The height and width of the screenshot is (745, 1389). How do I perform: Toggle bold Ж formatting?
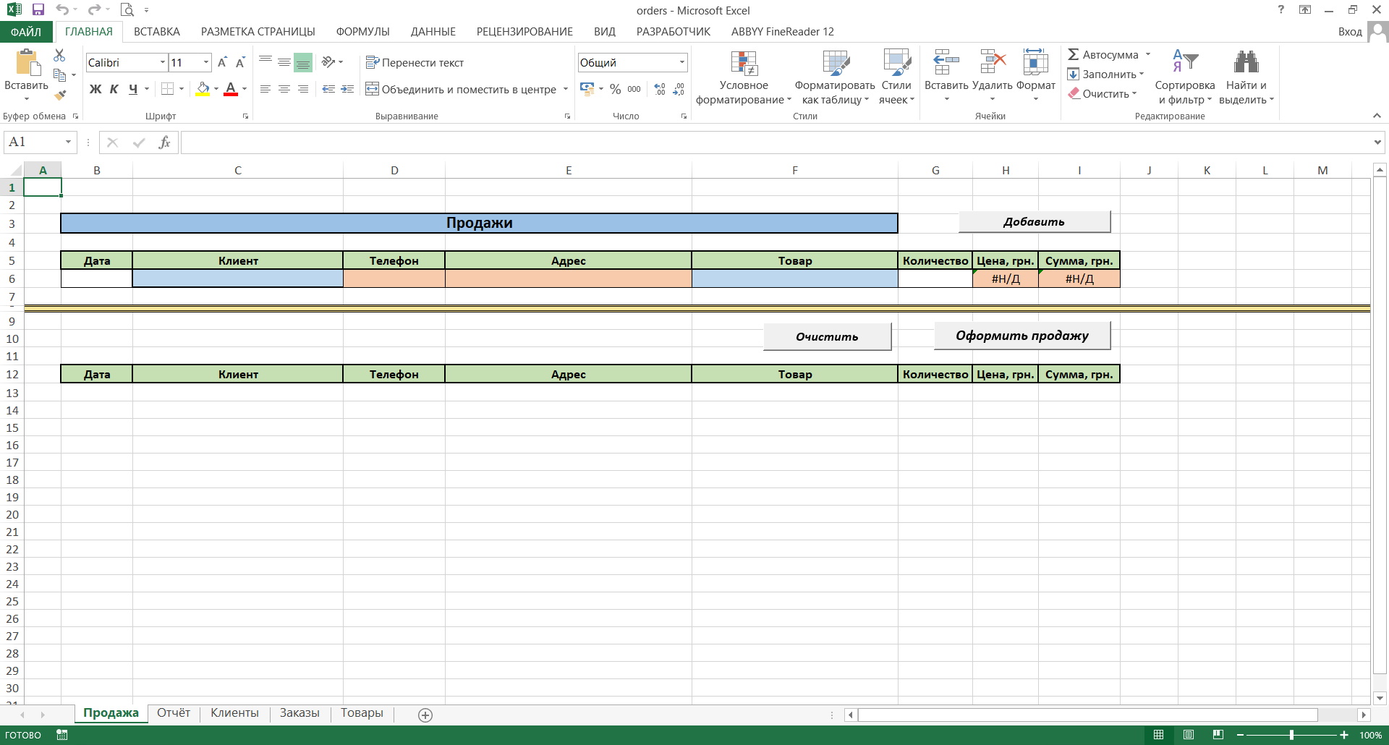(x=95, y=89)
